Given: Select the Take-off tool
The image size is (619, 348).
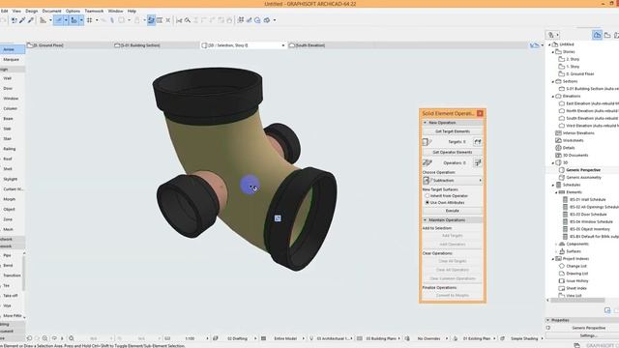Looking at the screenshot, I should [11, 296].
